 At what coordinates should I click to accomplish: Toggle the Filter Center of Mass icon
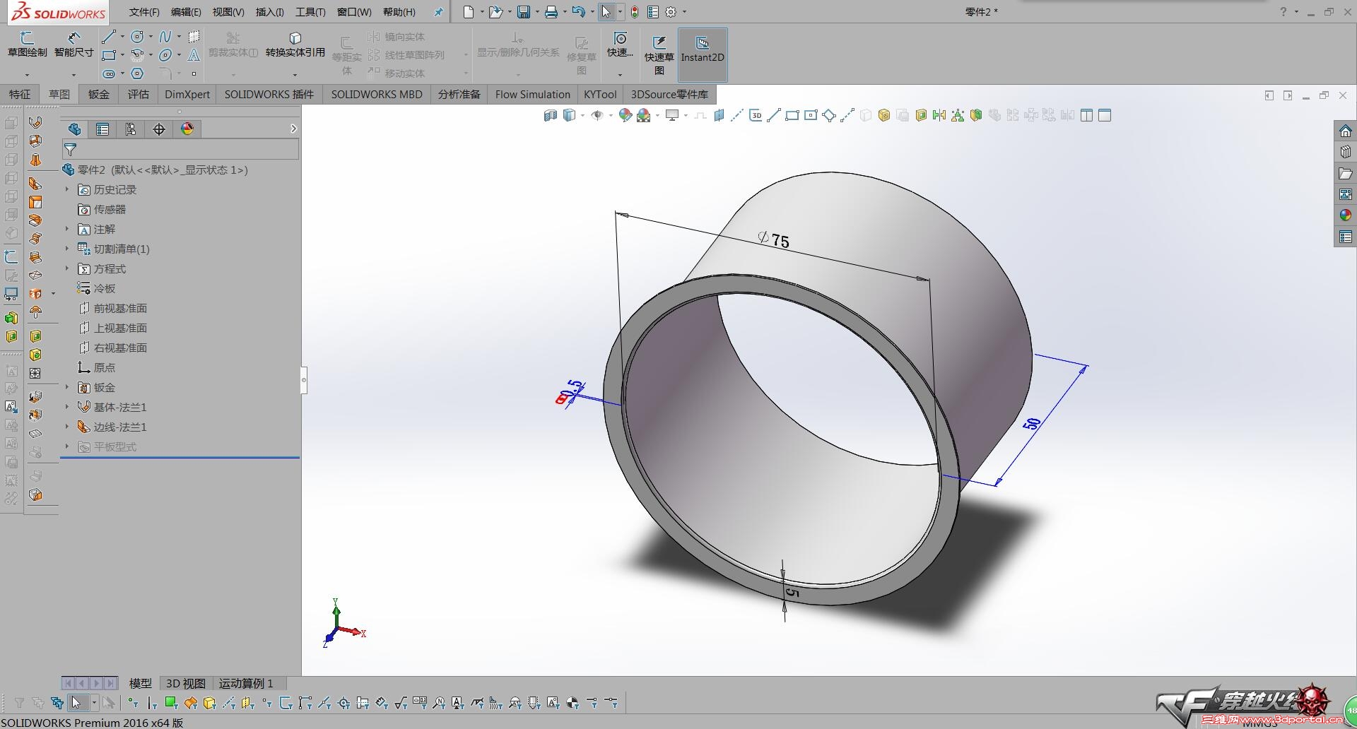(x=572, y=703)
